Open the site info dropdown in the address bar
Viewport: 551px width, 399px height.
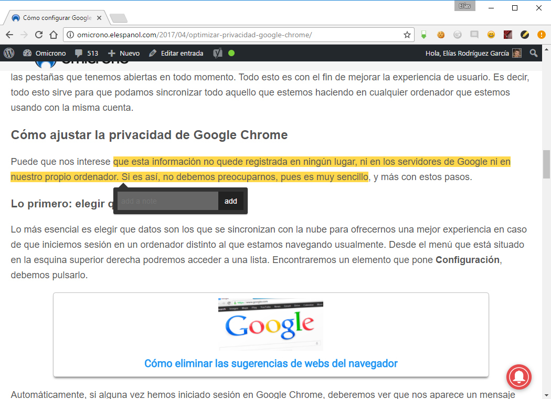click(70, 34)
